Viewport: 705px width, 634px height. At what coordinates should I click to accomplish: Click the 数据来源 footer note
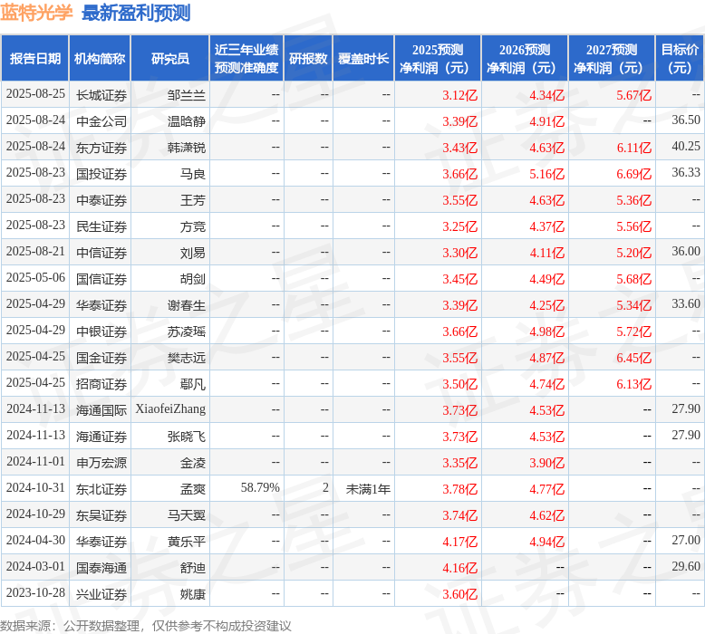pos(146,626)
